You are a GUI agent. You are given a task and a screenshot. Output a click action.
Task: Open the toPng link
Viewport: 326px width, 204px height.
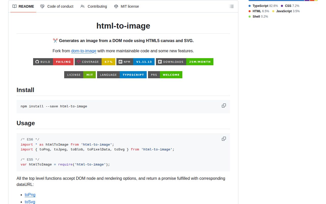tap(30, 195)
